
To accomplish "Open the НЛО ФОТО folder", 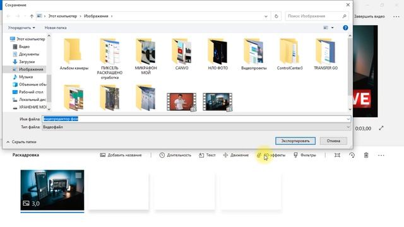I will coord(218,54).
